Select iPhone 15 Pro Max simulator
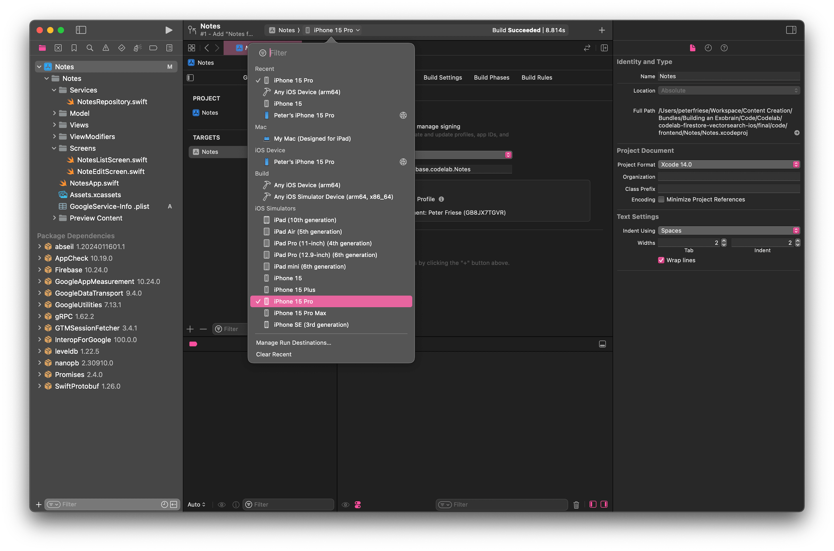 pos(300,313)
